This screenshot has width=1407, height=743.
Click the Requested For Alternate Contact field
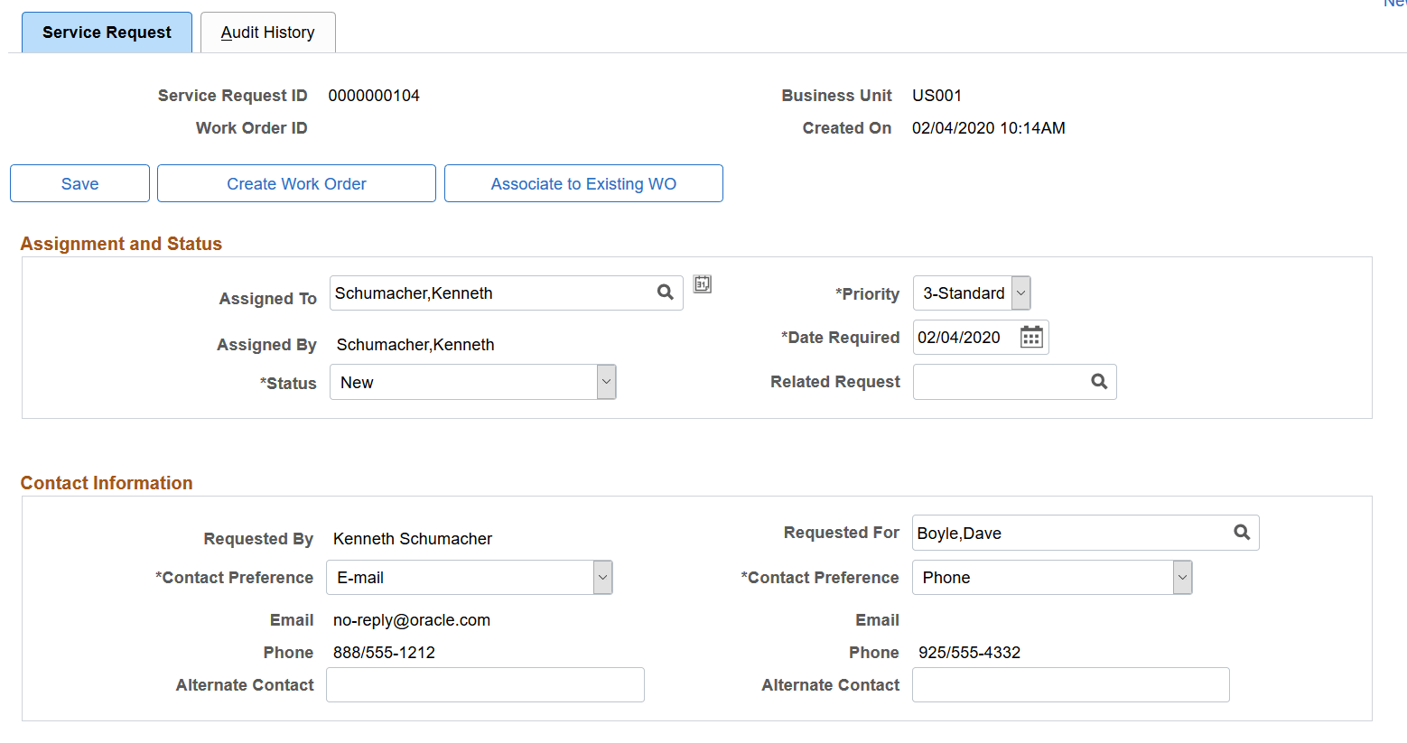pyautogui.click(x=1070, y=684)
